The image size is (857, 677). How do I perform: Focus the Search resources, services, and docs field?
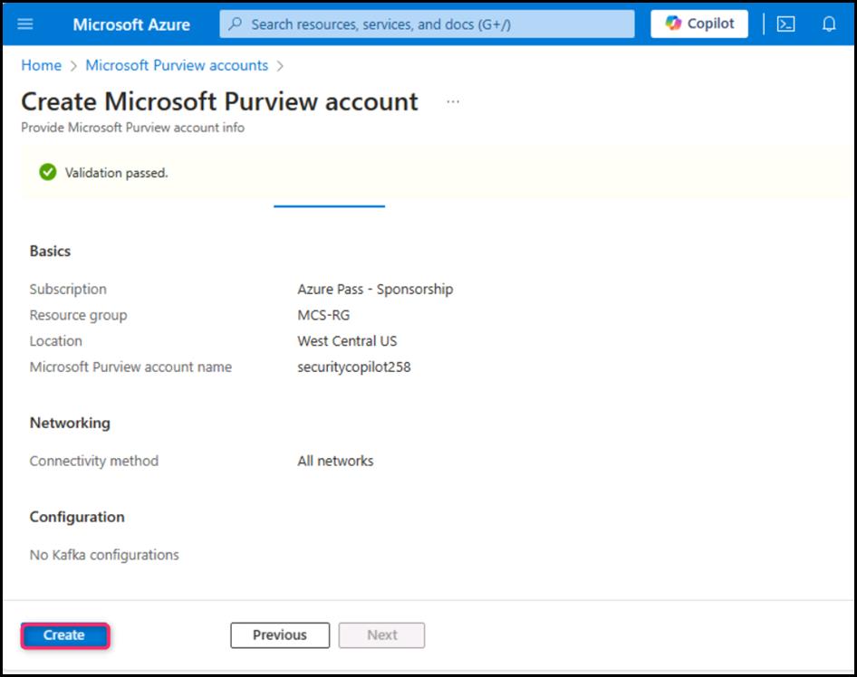click(x=427, y=24)
